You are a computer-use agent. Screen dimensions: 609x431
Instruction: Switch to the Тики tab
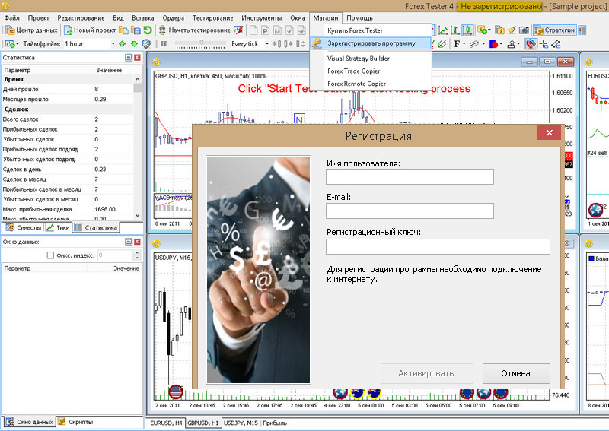(58, 228)
